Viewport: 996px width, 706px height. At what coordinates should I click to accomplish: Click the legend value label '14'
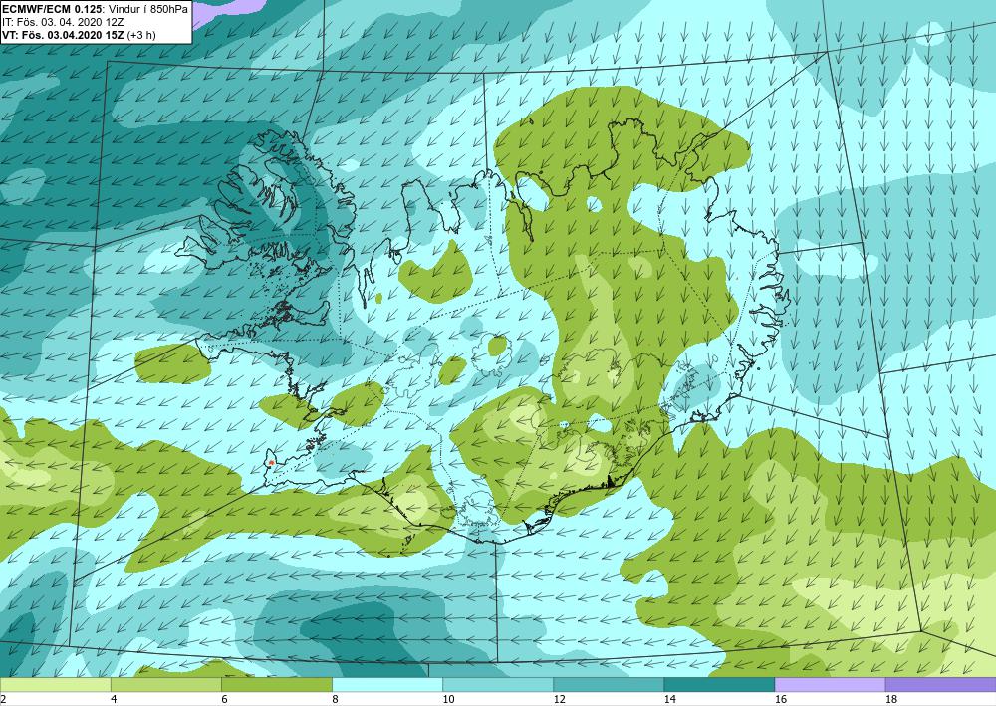[670, 699]
